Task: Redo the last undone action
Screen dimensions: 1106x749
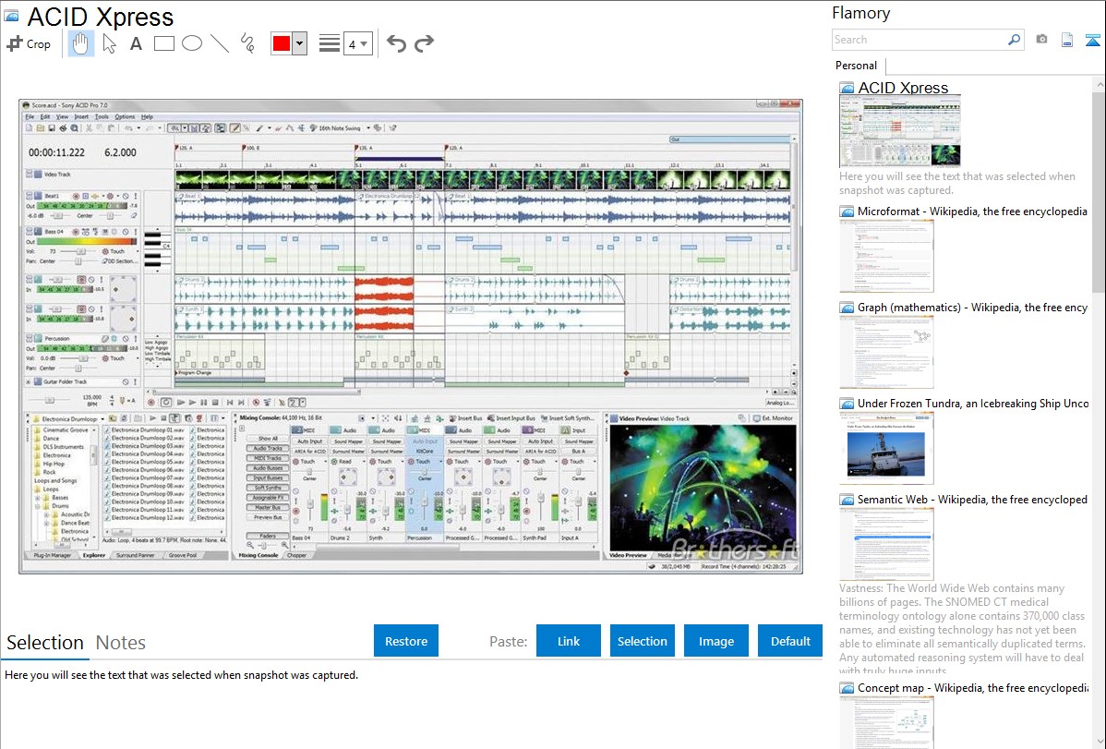Action: [x=424, y=43]
